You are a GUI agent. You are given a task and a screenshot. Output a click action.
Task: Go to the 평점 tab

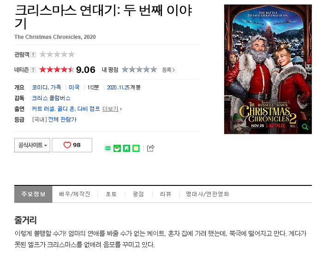pos(138,194)
